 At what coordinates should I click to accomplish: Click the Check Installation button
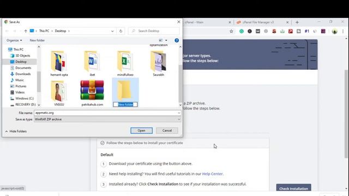pos(293,188)
